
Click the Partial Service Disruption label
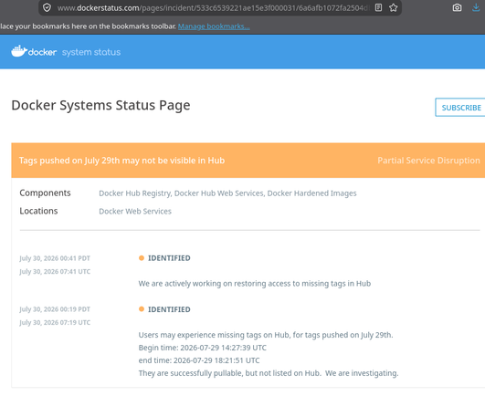428,161
